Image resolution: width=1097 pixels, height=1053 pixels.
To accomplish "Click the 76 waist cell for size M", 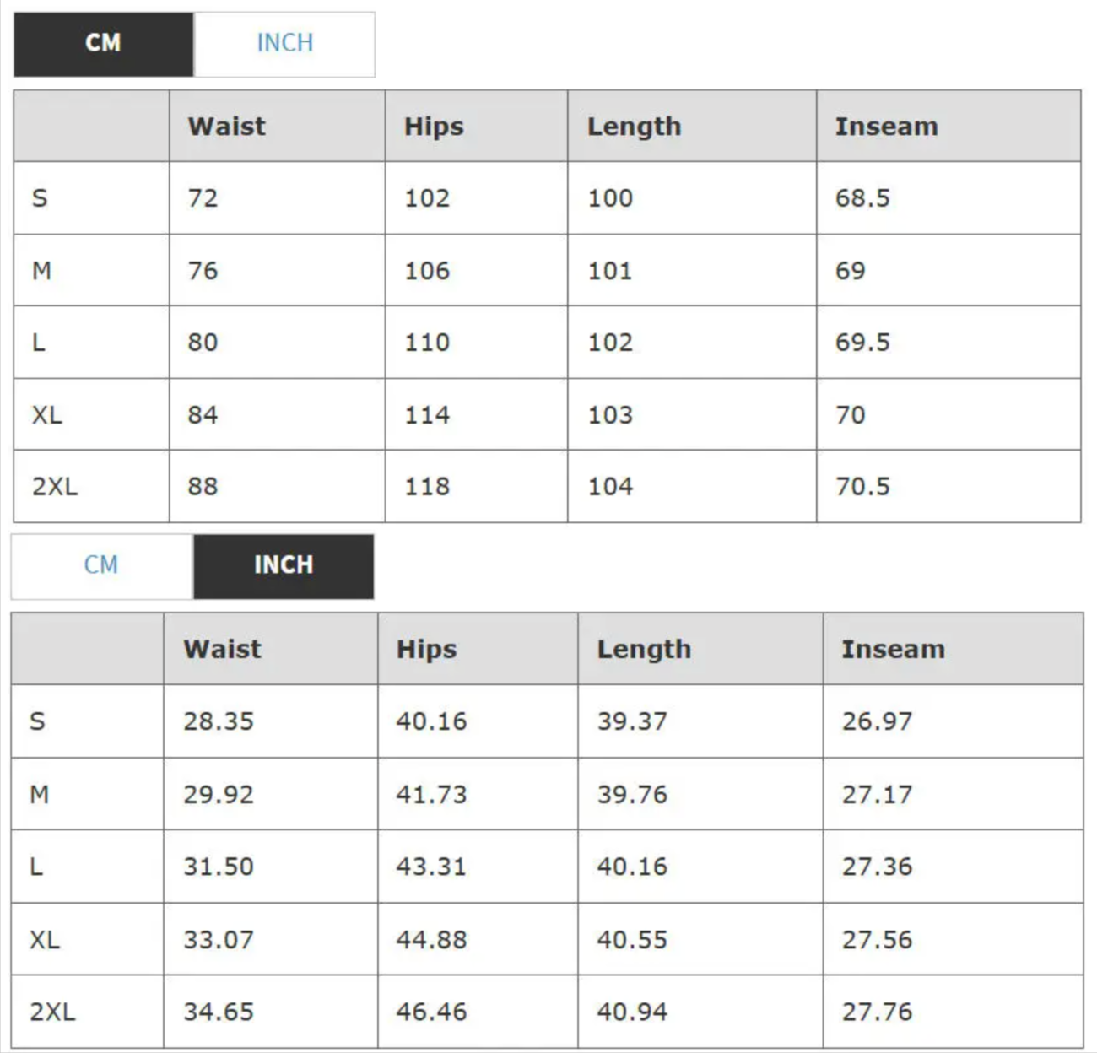I will pos(203,271).
